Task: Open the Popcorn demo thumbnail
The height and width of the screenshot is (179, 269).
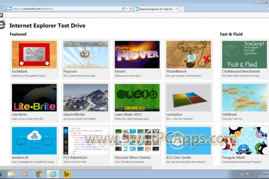Action: click(x=86, y=54)
